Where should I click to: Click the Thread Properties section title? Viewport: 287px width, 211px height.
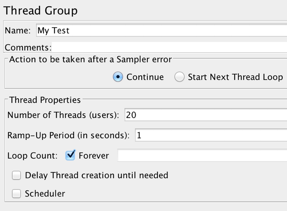pos(45,100)
